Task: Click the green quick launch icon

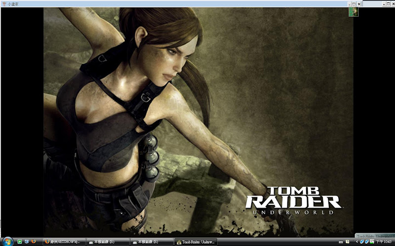Action: (20, 242)
